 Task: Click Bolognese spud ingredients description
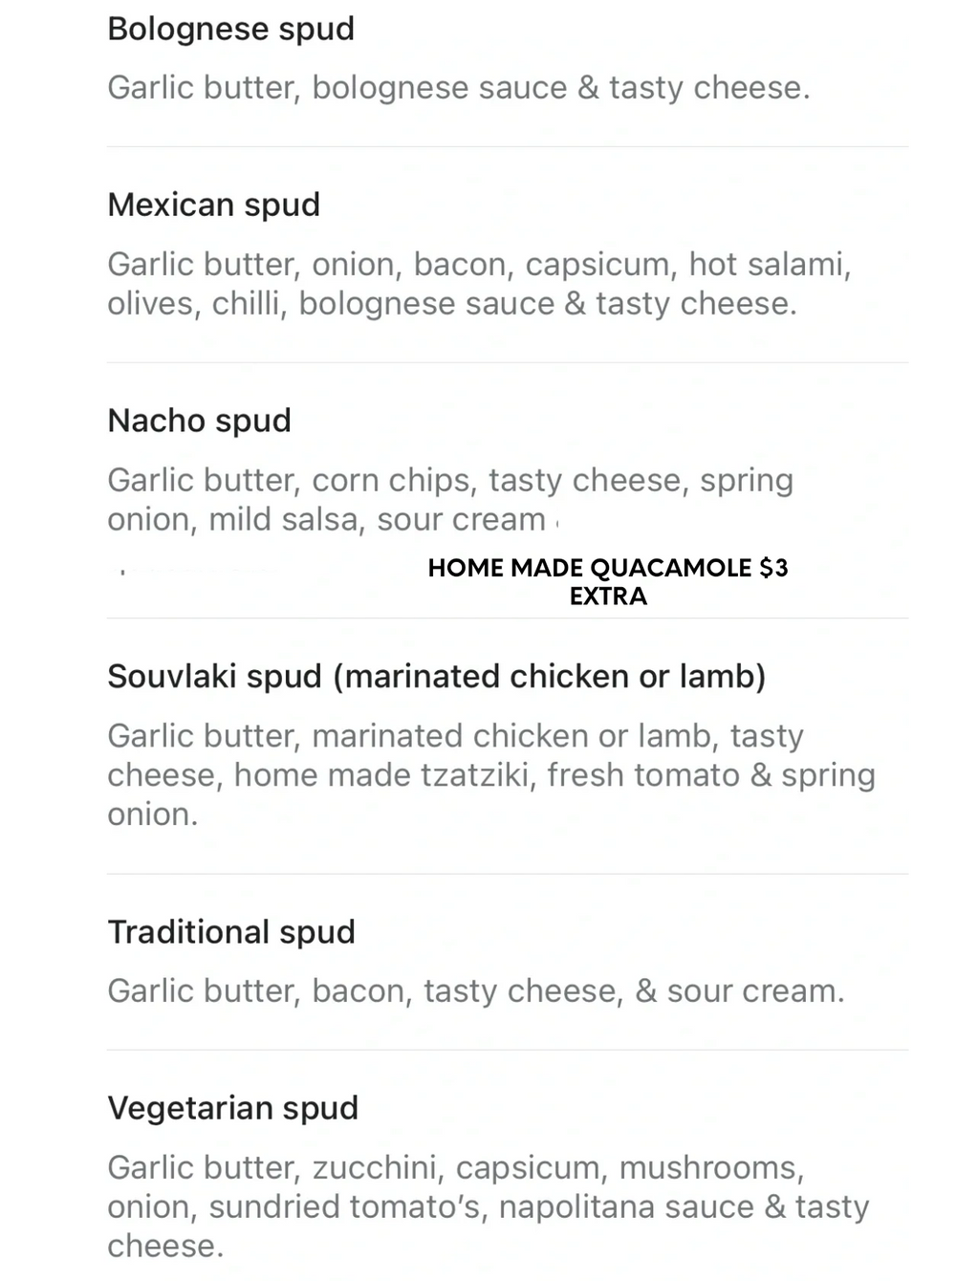point(458,88)
